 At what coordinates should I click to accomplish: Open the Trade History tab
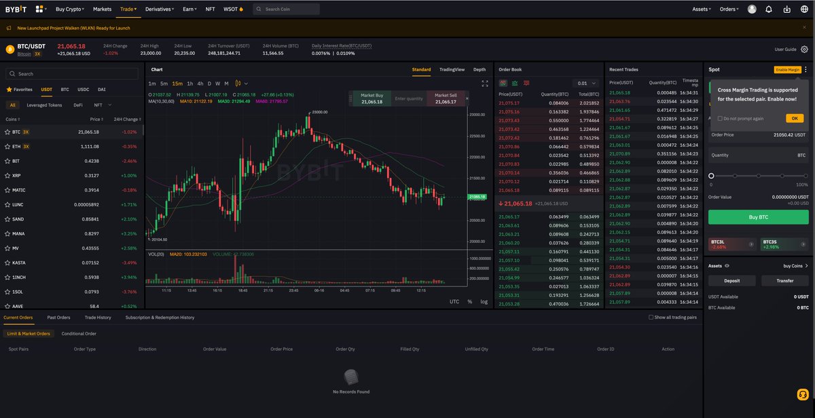pyautogui.click(x=98, y=317)
